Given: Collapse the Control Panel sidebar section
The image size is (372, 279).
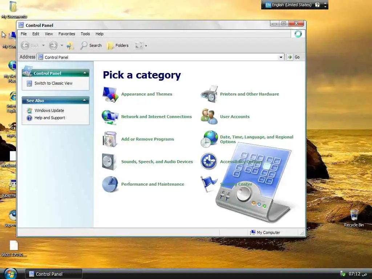Looking at the screenshot, I should [85, 73].
